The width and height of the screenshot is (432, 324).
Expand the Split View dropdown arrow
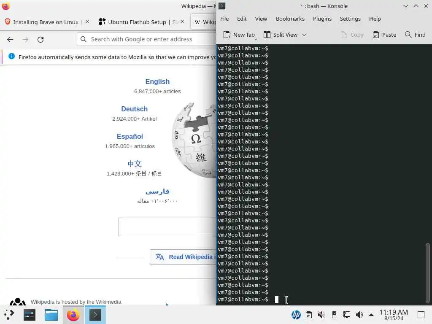(304, 35)
